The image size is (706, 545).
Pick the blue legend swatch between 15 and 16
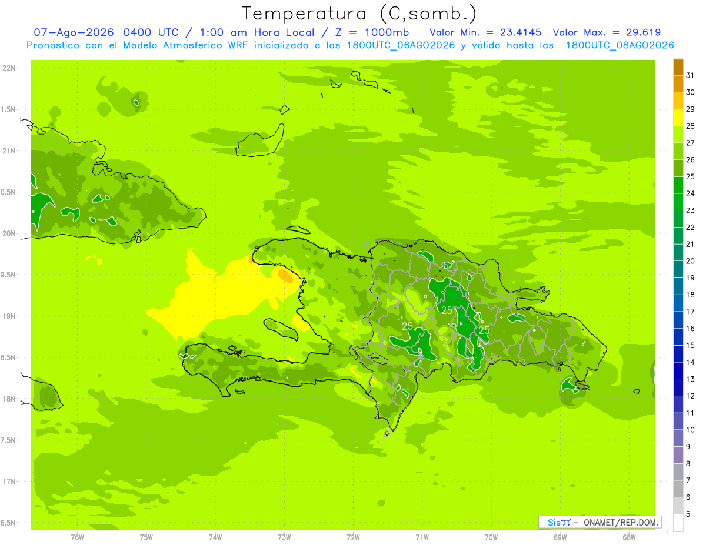click(x=678, y=337)
